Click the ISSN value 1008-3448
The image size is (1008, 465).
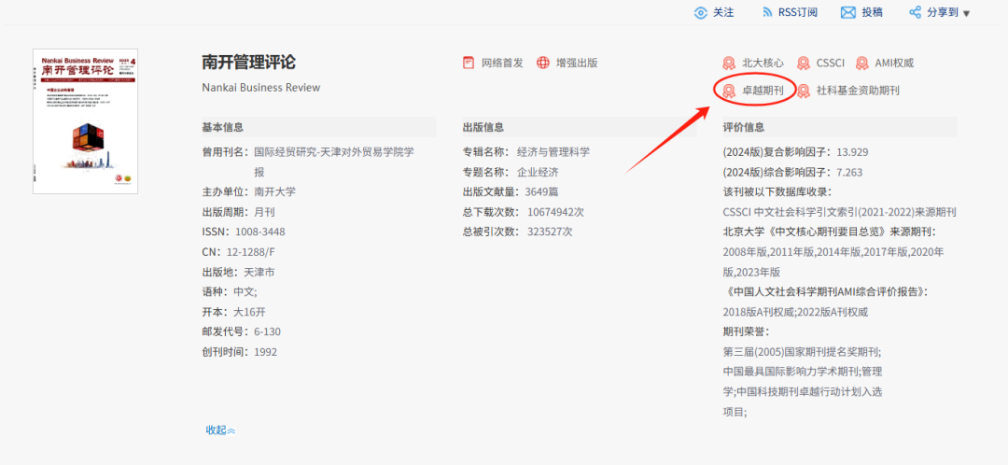point(260,232)
